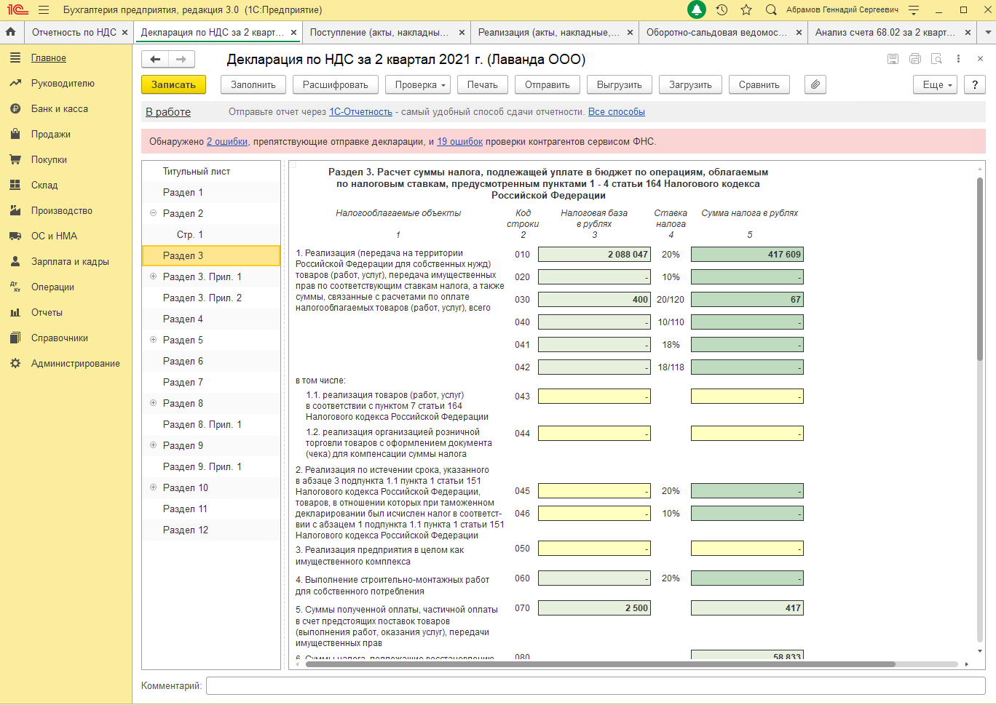Screen dimensions: 996x705
Task: Click the back arrow navigation button
Action: [155, 59]
